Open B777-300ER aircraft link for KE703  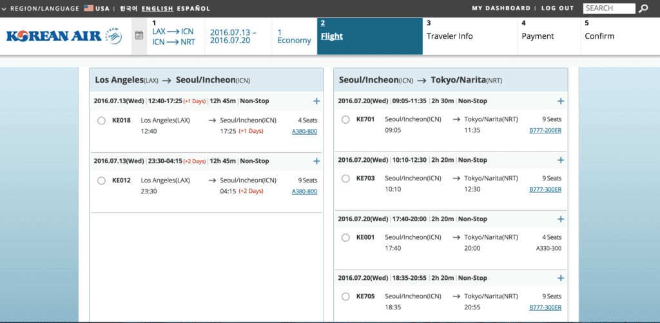click(545, 189)
